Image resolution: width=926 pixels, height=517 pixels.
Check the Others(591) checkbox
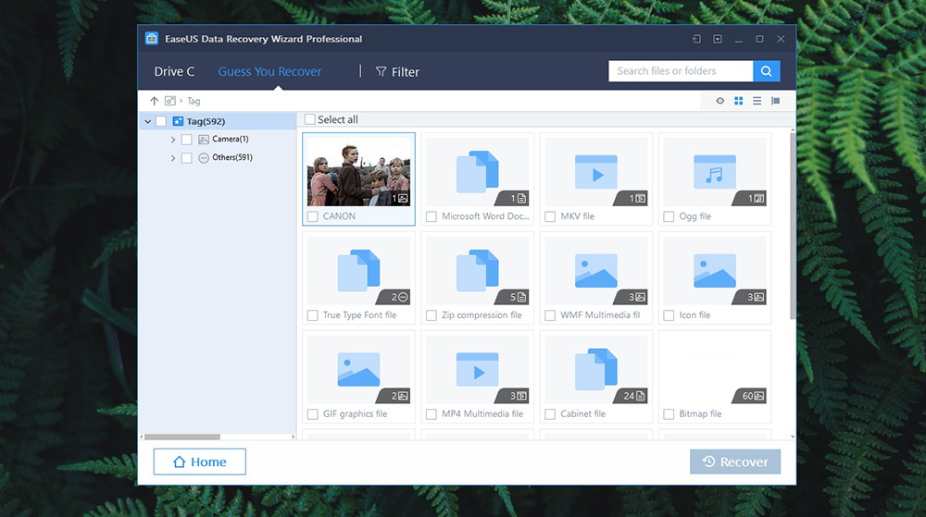(x=187, y=158)
